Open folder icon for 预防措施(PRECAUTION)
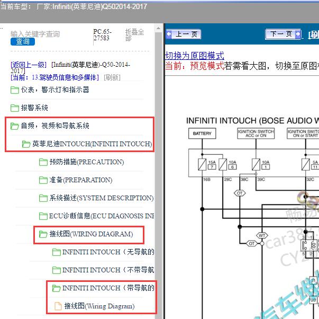 pyautogui.click(x=43, y=162)
